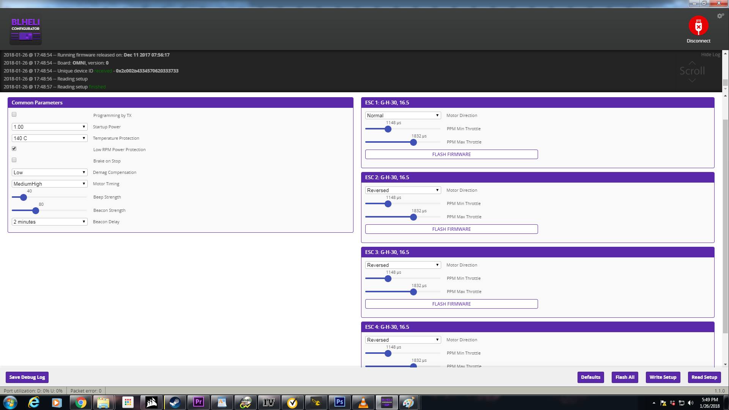The height and width of the screenshot is (410, 729).
Task: Click the BLHeli Configurator logo
Action: click(x=25, y=31)
